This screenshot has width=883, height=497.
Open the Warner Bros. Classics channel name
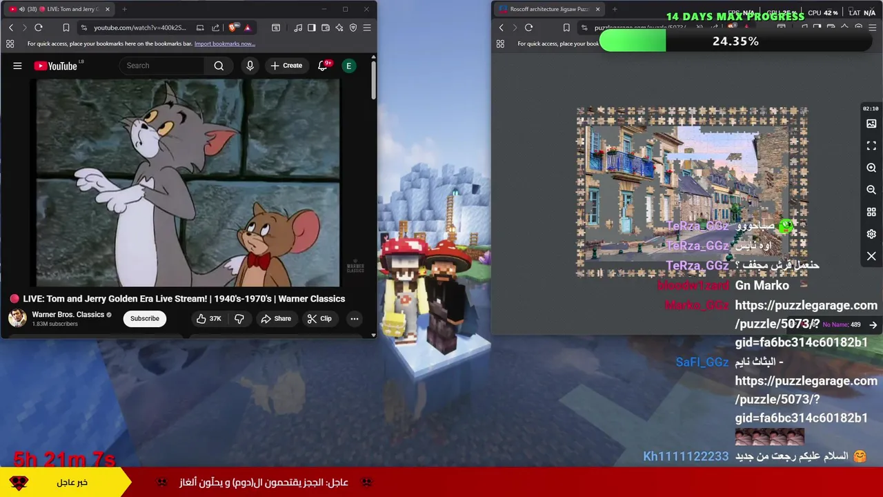click(68, 314)
